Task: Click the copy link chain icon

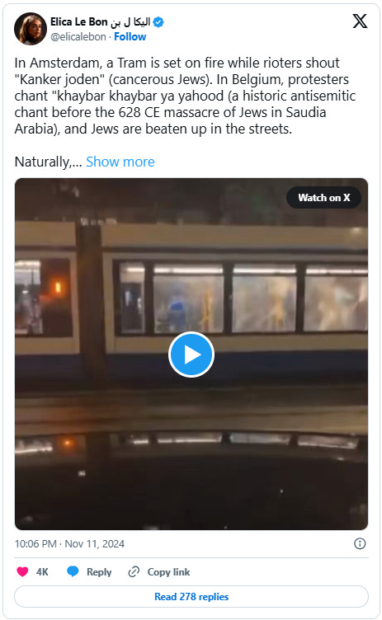Action: tap(134, 571)
